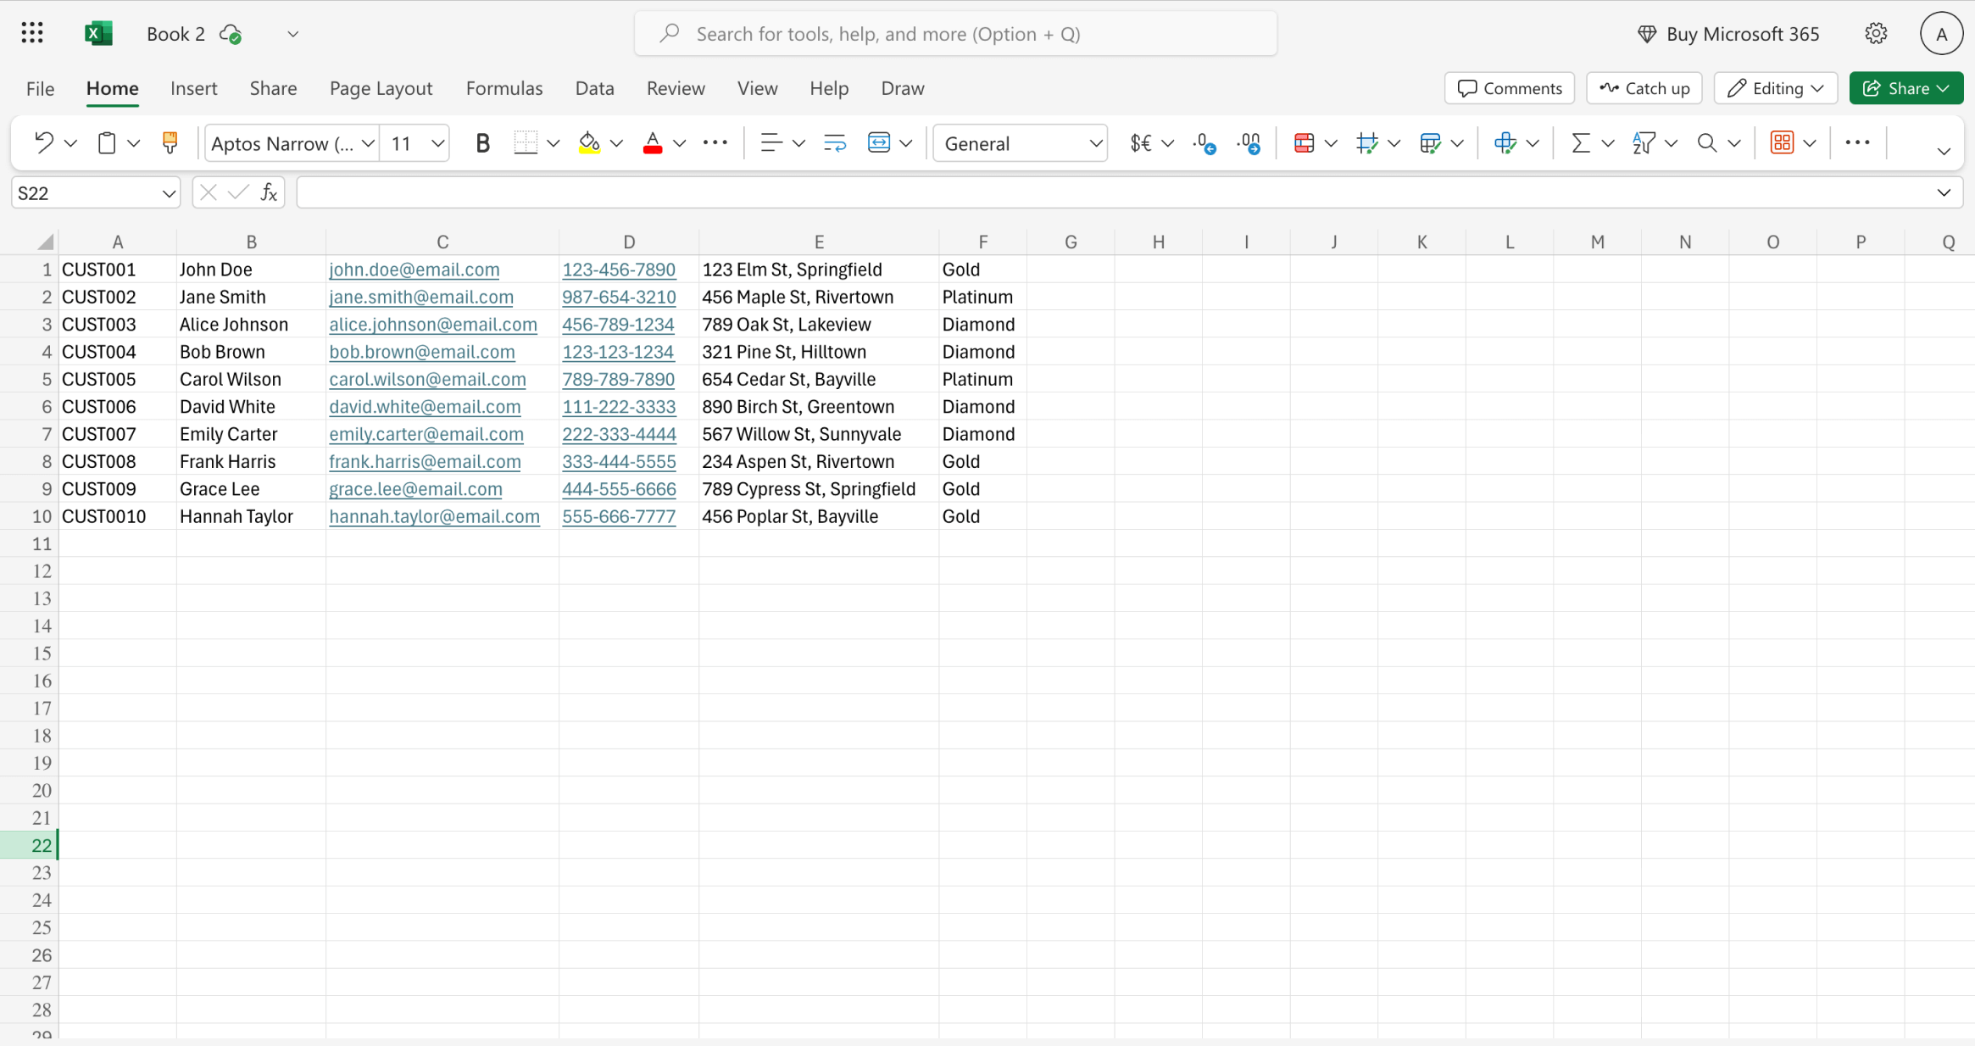Select column F header
Viewport: 1975px width, 1046px height.
pos(982,242)
